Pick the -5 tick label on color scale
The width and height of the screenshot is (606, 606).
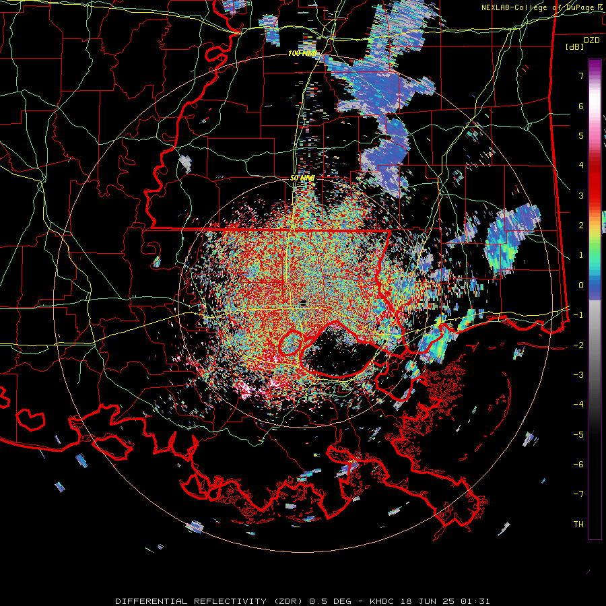[x=578, y=435]
